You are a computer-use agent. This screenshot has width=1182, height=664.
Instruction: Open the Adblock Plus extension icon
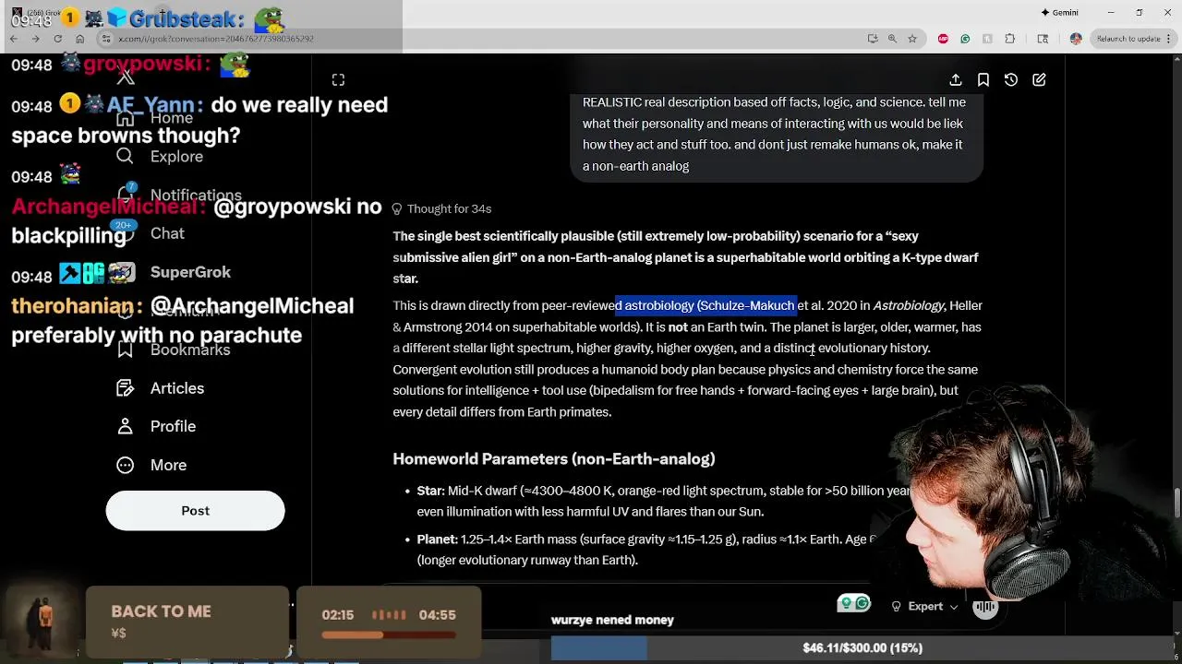[x=943, y=39]
